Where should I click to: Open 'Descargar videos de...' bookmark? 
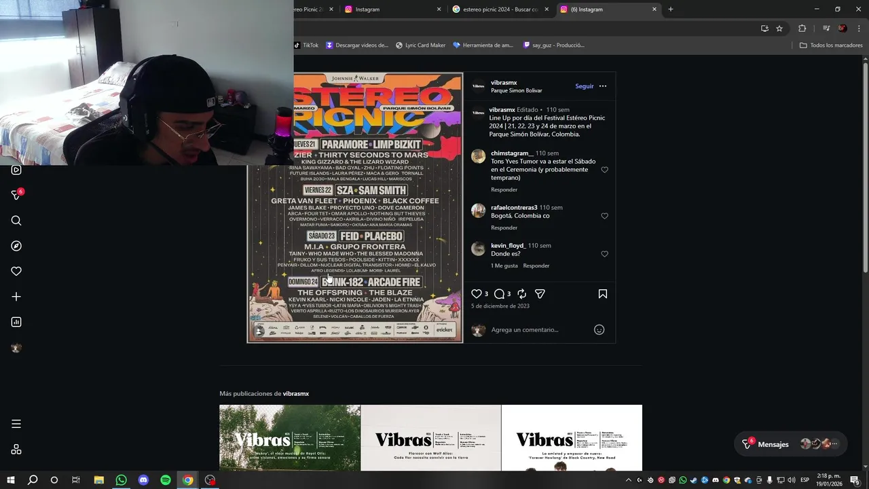coord(357,46)
